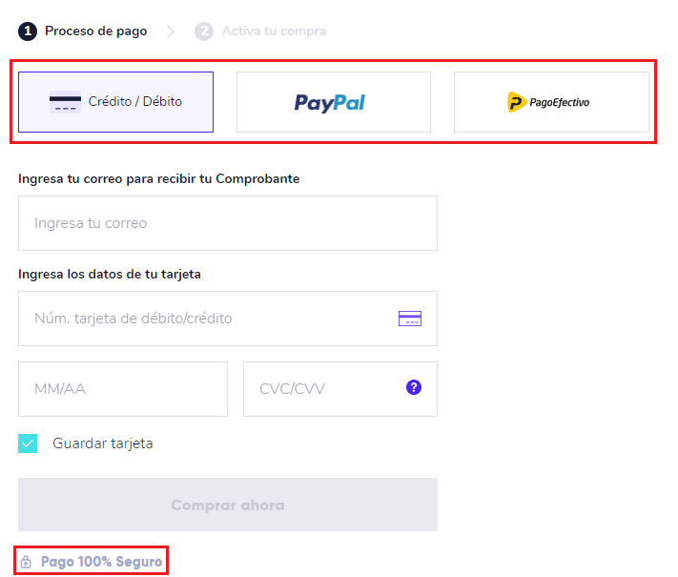Select the Crédito / Débito payment option
The image size is (678, 577).
click(x=115, y=102)
